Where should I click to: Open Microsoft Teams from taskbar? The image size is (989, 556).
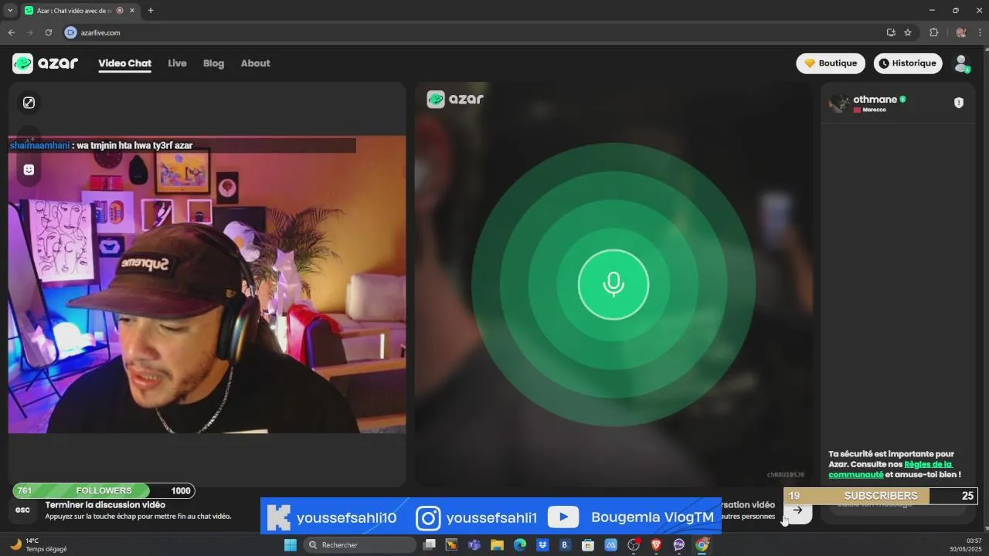click(474, 545)
